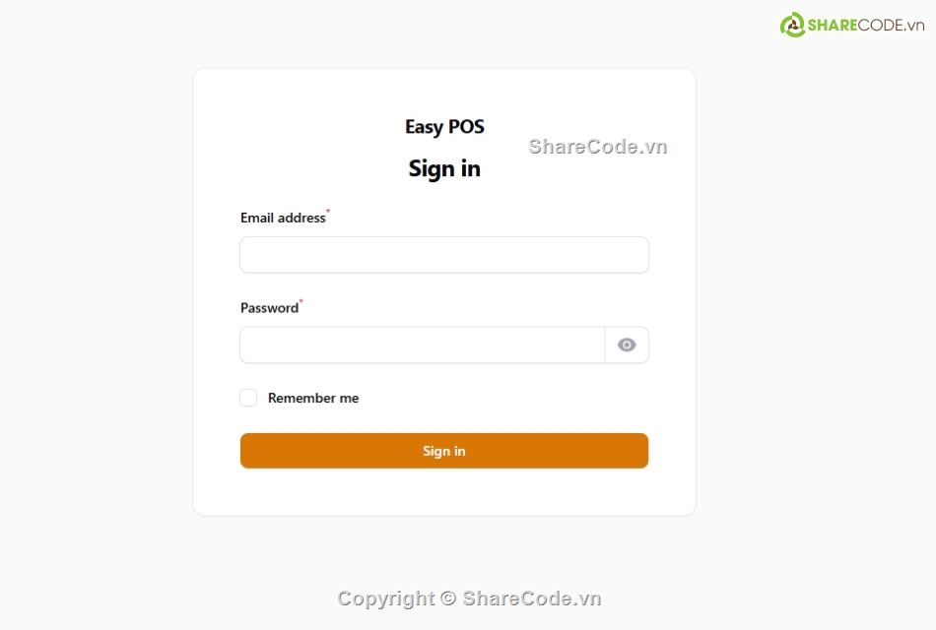Click the SHARECODE.vn logo text
This screenshot has height=630, width=936.
point(867,26)
